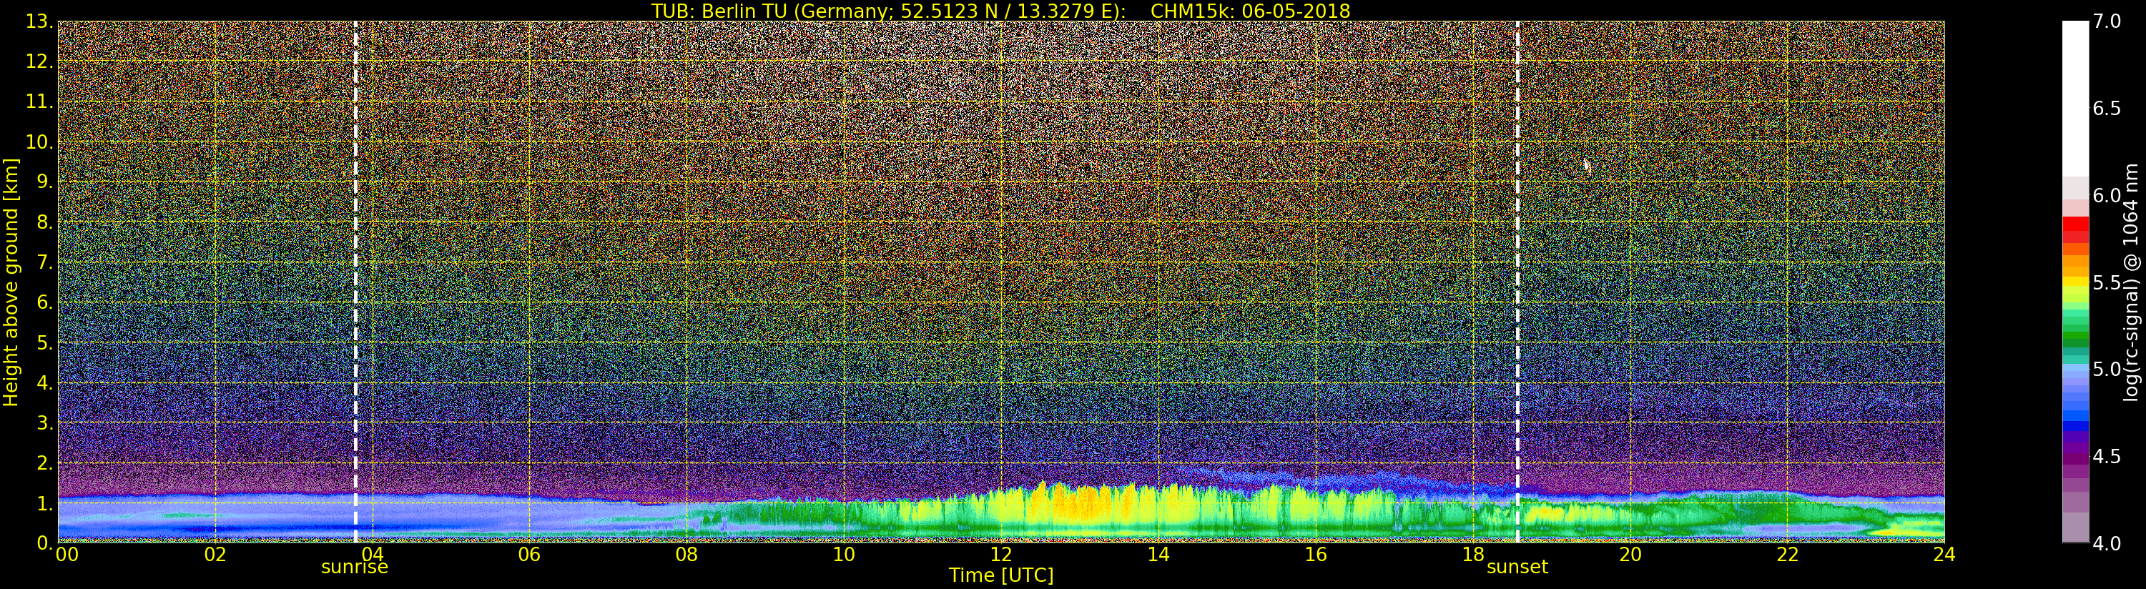Click the sunrise label below the time axis

[x=354, y=568]
